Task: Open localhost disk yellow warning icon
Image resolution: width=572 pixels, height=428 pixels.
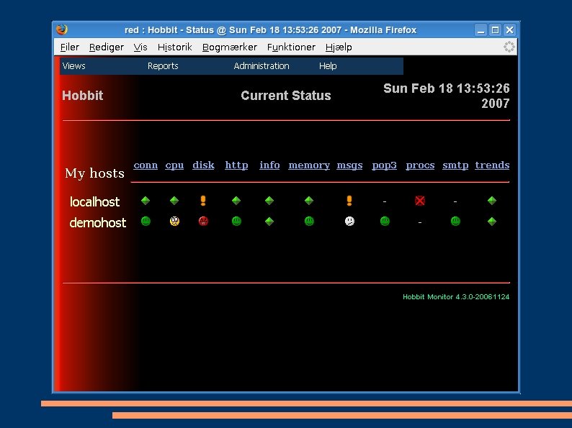Action: [203, 201]
